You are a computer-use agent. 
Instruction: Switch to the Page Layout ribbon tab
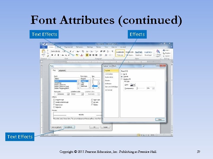[x=68, y=47]
